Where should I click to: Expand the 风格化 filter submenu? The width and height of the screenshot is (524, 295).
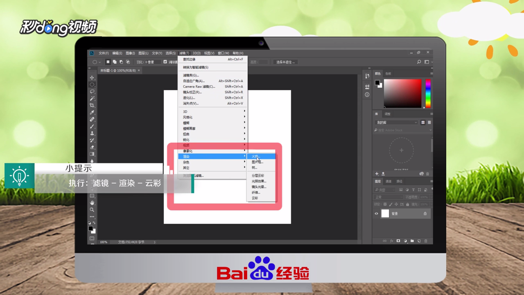click(213, 117)
